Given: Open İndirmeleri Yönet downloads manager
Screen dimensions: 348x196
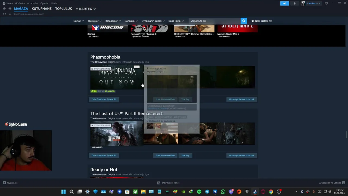Looking at the screenshot, I should tap(168, 183).
